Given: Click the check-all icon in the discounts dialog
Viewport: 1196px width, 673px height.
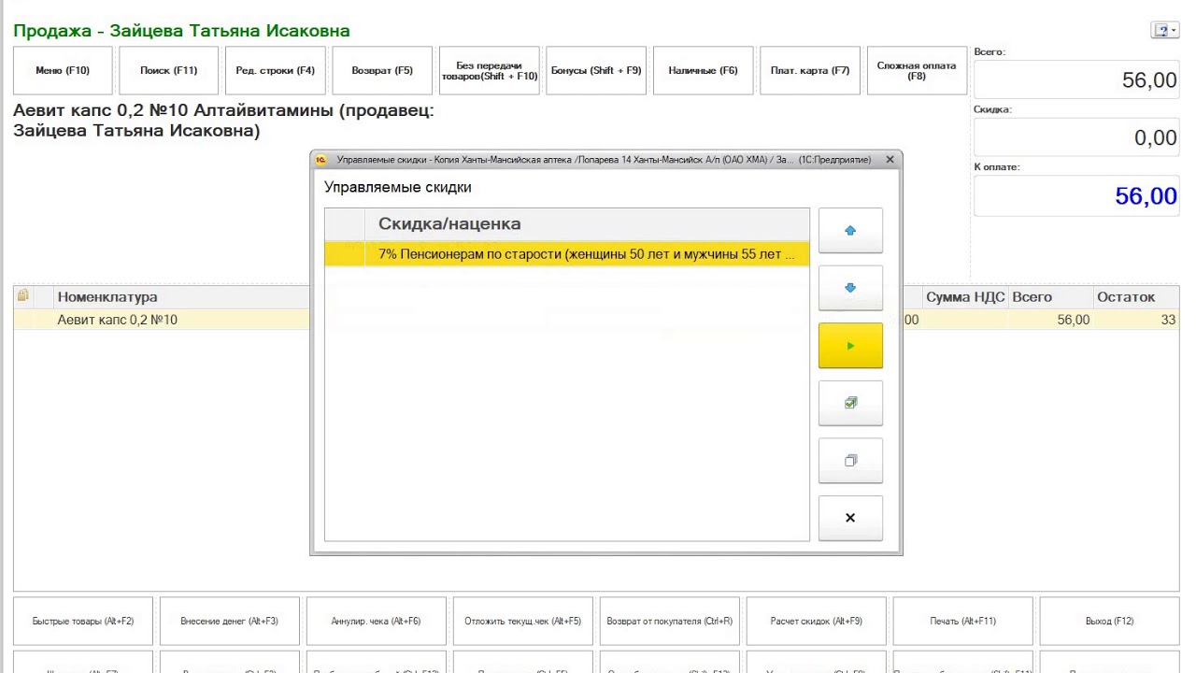Looking at the screenshot, I should (850, 403).
